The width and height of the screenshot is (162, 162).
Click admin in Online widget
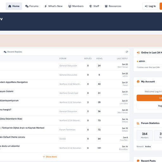[142, 61]
